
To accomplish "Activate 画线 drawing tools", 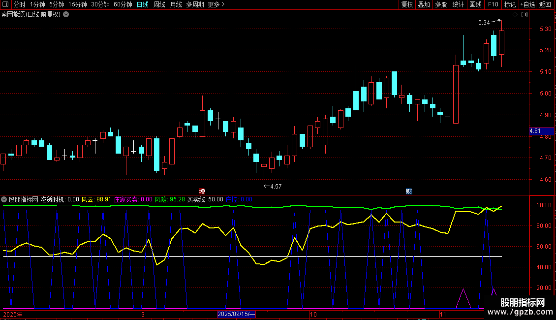I will (x=475, y=4).
